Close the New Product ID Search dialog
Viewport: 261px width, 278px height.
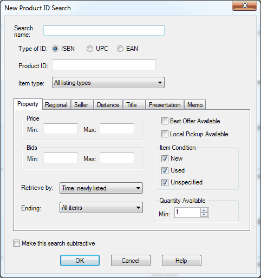tap(244, 5)
